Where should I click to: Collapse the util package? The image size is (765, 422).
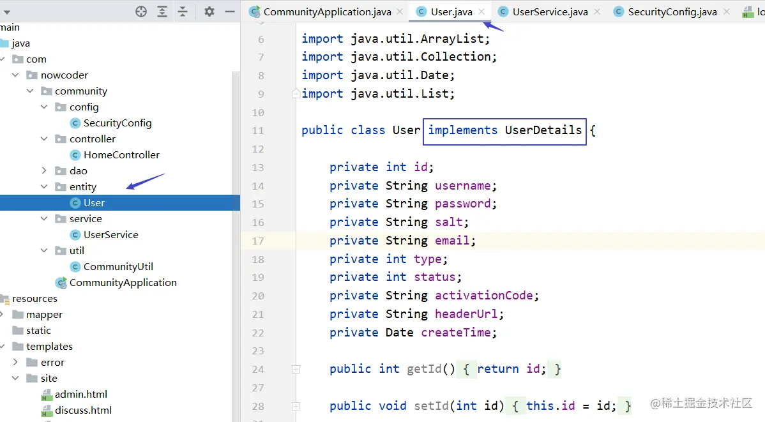(45, 251)
